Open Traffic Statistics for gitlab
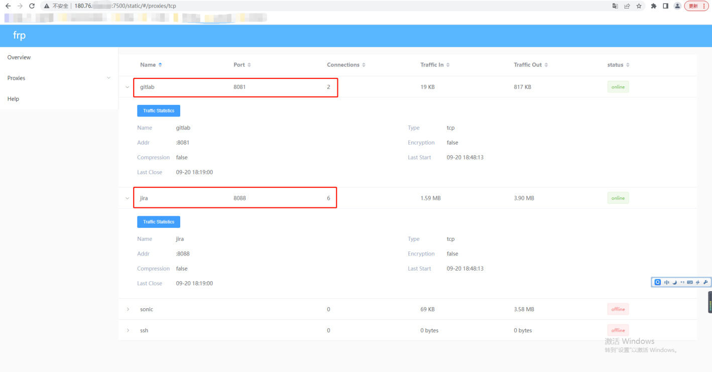The height and width of the screenshot is (372, 712). click(x=159, y=110)
